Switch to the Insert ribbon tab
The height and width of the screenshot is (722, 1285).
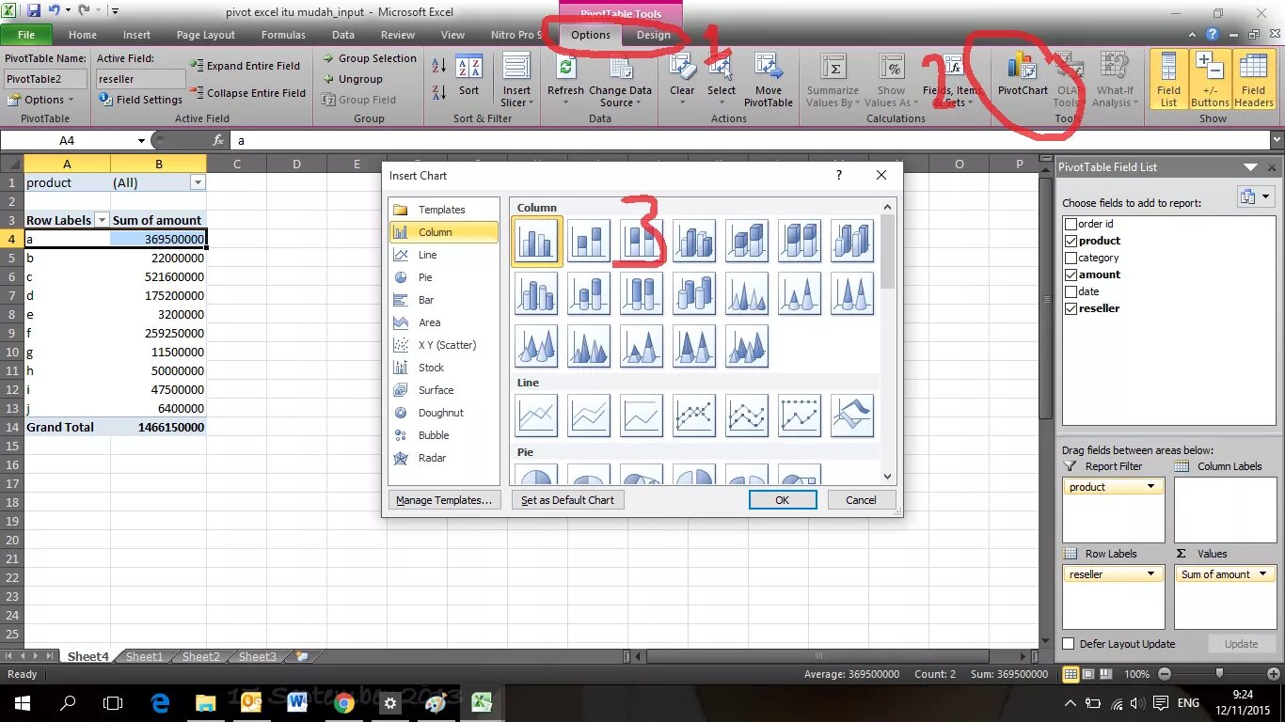(136, 35)
